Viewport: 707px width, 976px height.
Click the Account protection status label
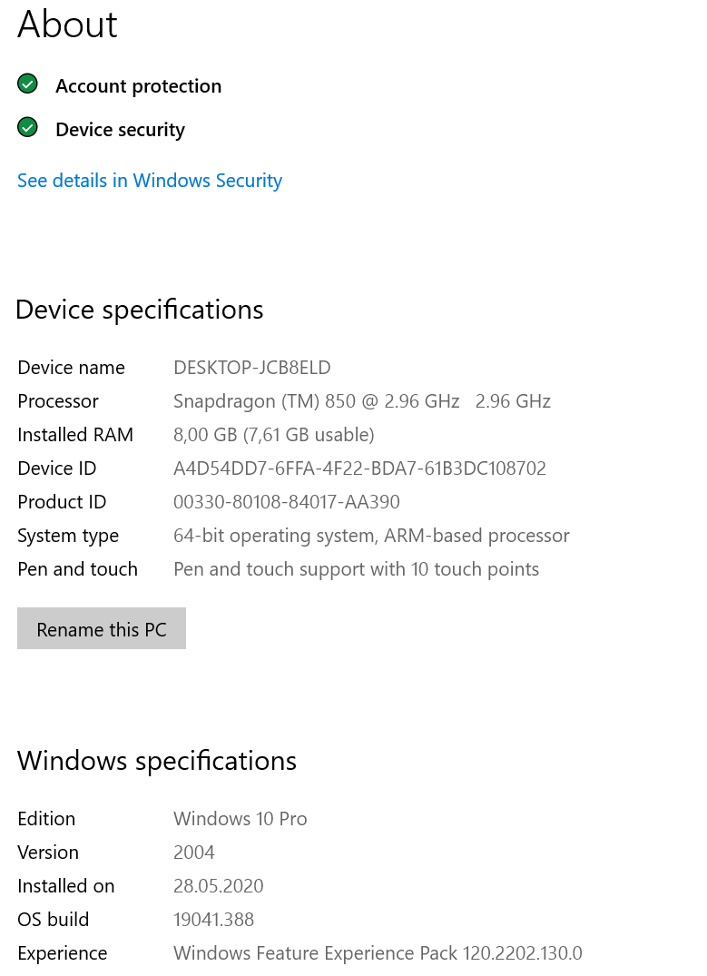(x=138, y=86)
